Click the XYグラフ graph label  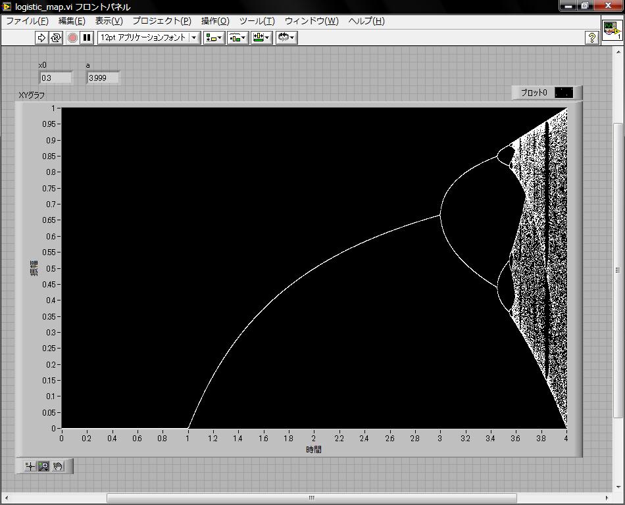pyautogui.click(x=32, y=95)
